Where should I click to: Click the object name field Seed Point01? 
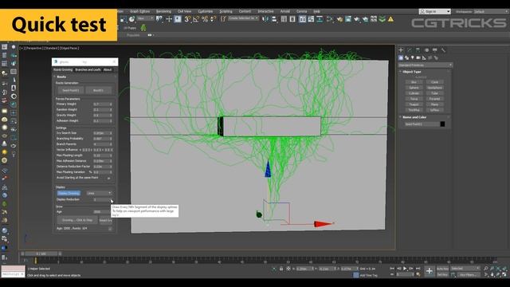pyautogui.click(x=422, y=124)
